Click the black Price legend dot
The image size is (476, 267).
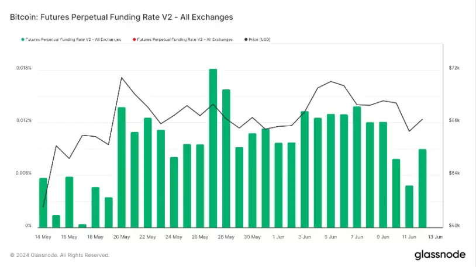tap(244, 39)
